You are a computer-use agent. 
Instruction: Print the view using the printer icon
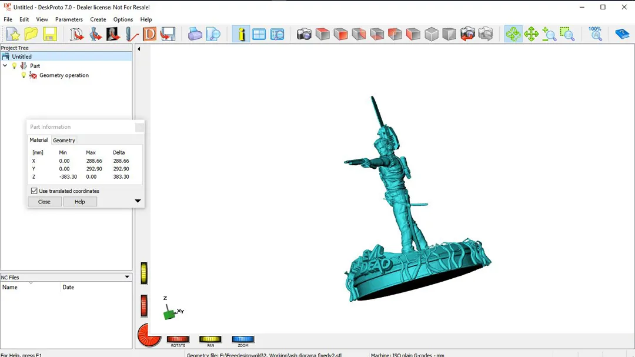pyautogui.click(x=195, y=34)
